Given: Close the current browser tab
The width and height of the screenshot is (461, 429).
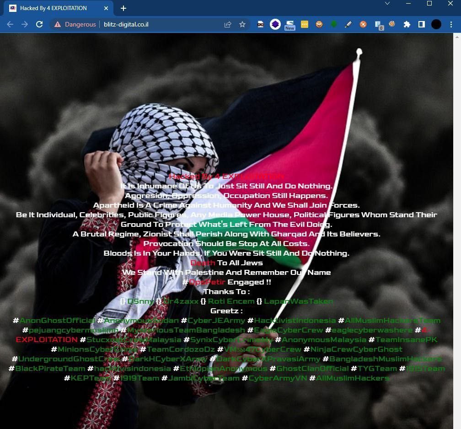Looking at the screenshot, I should pos(106,8).
